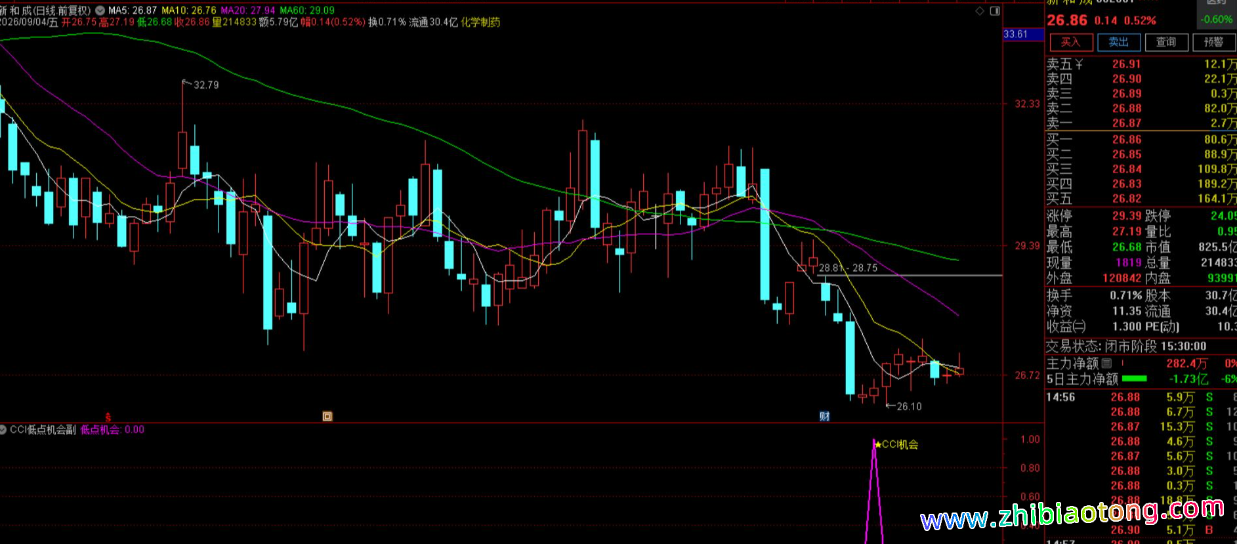The image size is (1237, 544).
Task: Click the 卖出 sell button
Action: pos(1119,42)
